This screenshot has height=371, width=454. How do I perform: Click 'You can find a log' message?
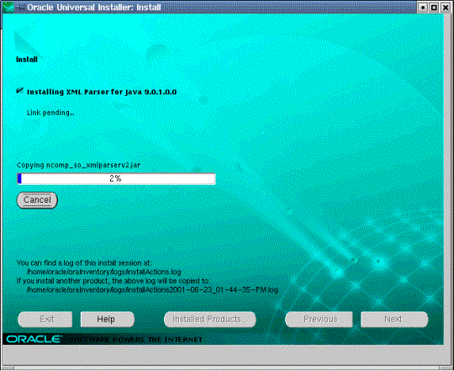[83, 263]
